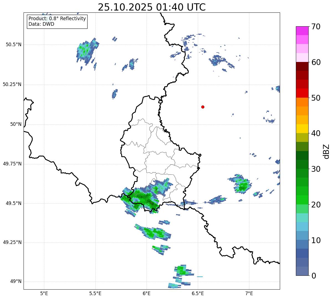The image size is (333, 299).
Task: Click the "dBZ" colorbar axis label
Action: 327,151
